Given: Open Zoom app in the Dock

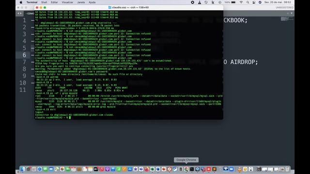Looking at the screenshot, I should click(232, 169).
